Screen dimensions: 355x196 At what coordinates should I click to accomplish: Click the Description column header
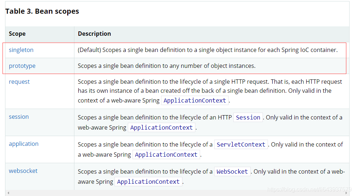click(94, 34)
